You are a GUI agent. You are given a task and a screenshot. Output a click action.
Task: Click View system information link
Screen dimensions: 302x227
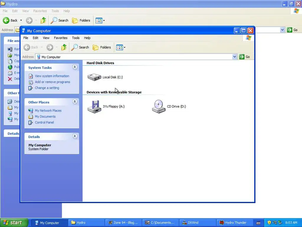[52, 76]
